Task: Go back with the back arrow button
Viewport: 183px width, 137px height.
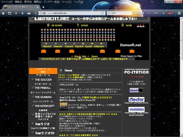Action: (36, 13)
